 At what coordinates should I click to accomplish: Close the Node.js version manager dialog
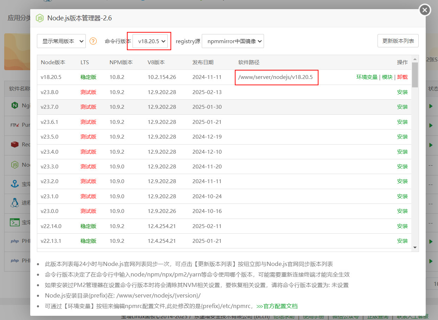click(x=425, y=10)
